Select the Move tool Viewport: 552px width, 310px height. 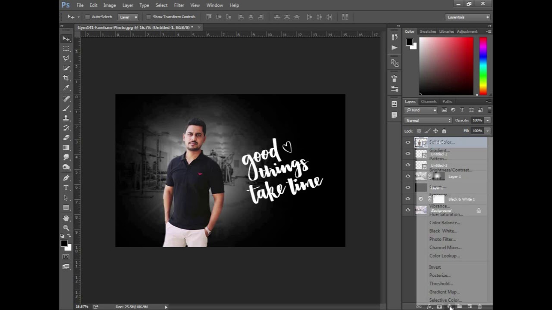point(66,39)
